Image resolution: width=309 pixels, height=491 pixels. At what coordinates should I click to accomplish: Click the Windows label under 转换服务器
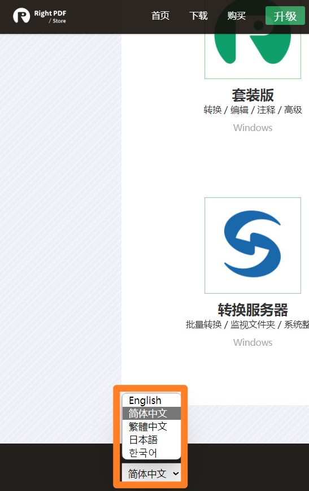click(x=253, y=342)
